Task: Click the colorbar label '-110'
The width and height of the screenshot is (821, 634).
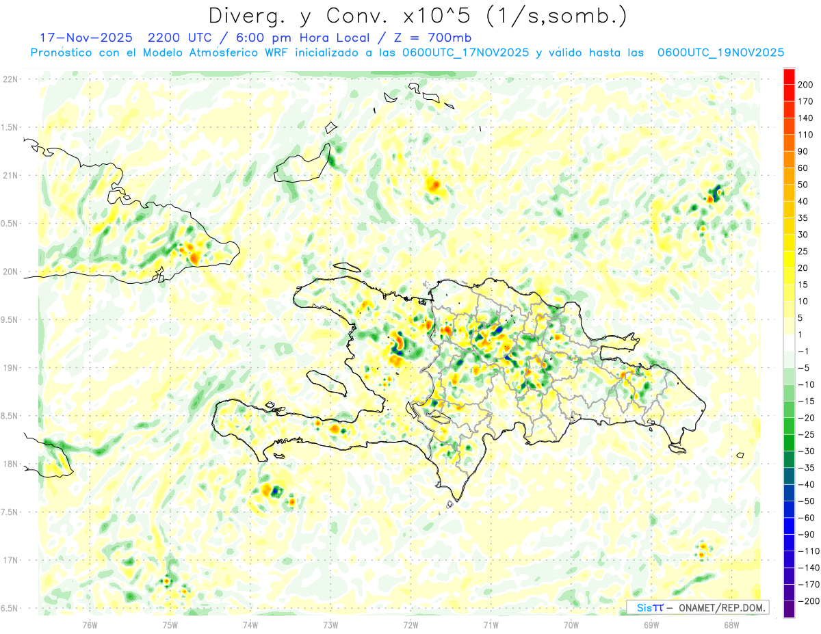Action: coord(809,551)
